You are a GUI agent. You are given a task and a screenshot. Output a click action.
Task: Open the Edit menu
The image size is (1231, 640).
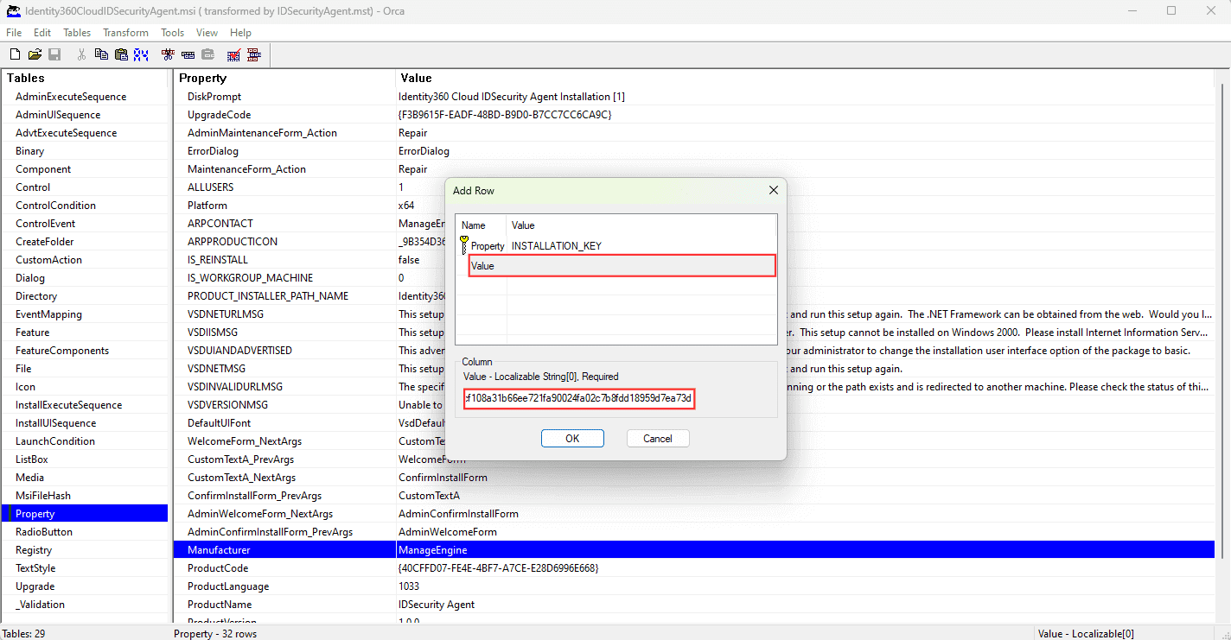tap(42, 33)
